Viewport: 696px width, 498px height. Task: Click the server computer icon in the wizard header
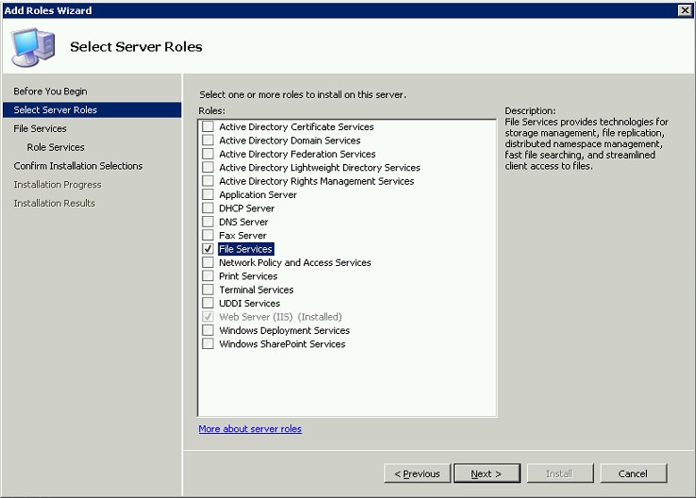click(33, 47)
